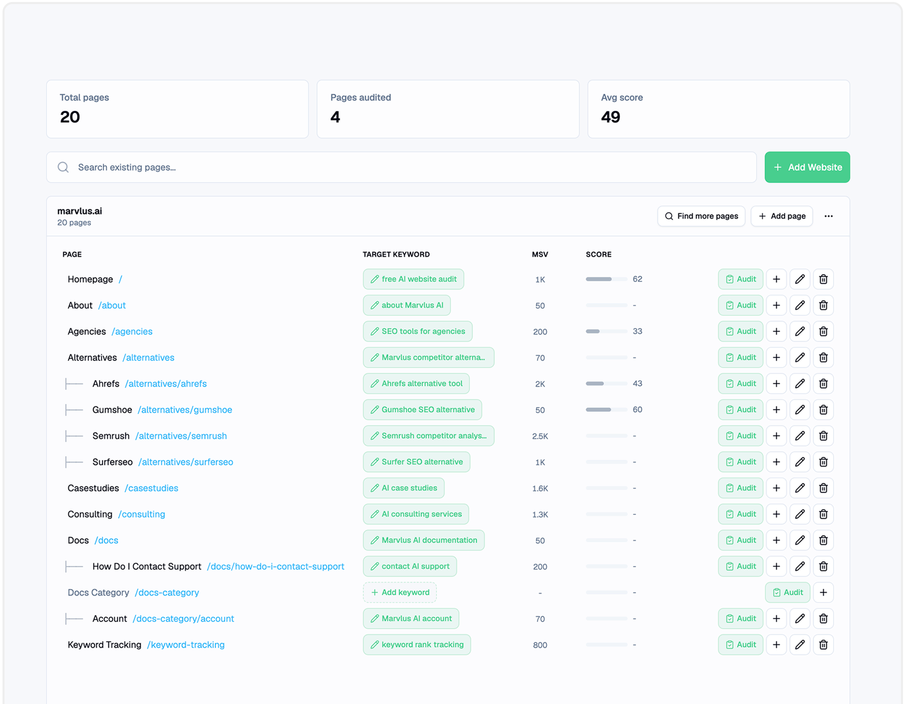Delete the Homepage row with its trash icon
Screen dimensions: 905x704
824,279
